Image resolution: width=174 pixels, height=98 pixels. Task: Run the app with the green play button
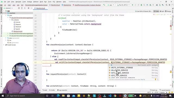coord(132,5)
